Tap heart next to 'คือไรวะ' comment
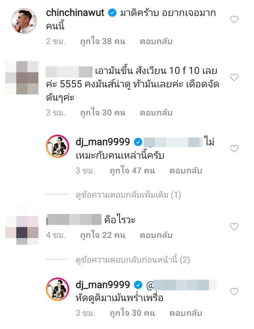The height and width of the screenshot is (329, 254). click(234, 226)
